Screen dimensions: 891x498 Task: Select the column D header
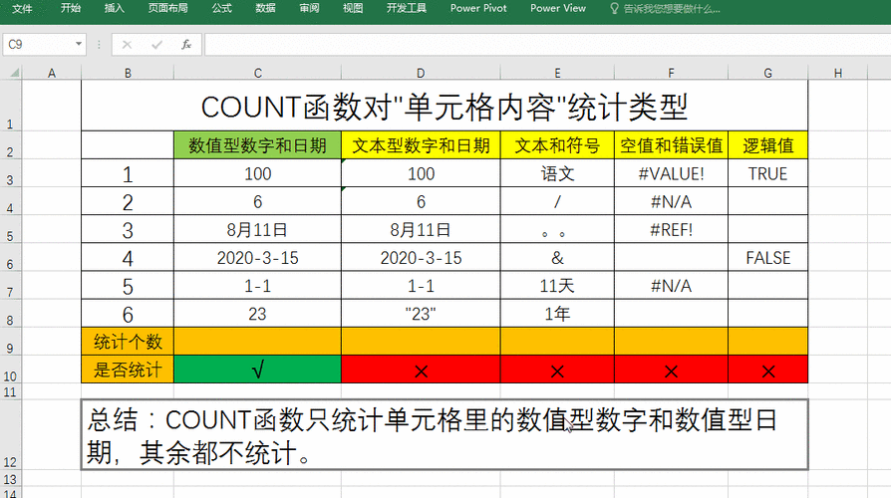point(421,73)
